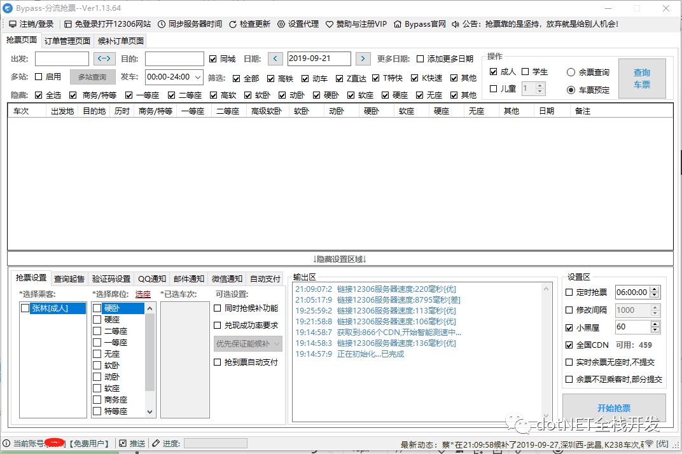Click 二等座 column header

click(228, 111)
